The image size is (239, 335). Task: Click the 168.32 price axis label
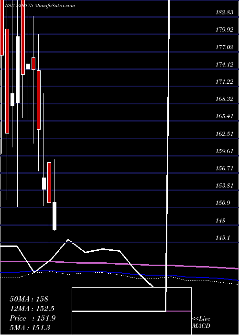tap(225, 99)
